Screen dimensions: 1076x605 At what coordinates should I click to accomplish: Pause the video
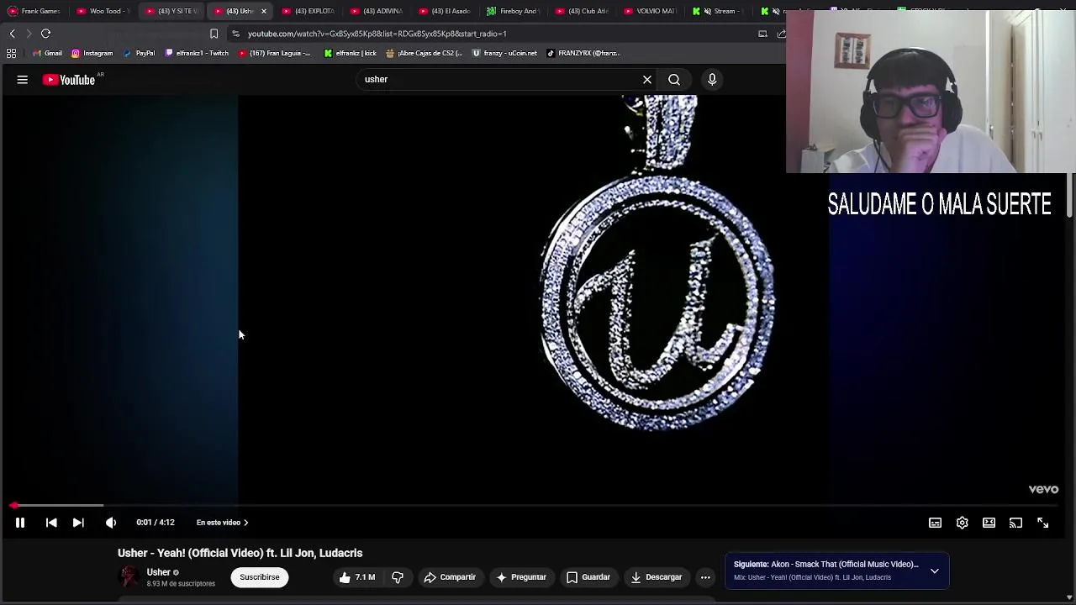click(x=20, y=523)
